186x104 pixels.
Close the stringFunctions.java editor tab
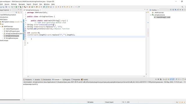[x=40, y=10]
